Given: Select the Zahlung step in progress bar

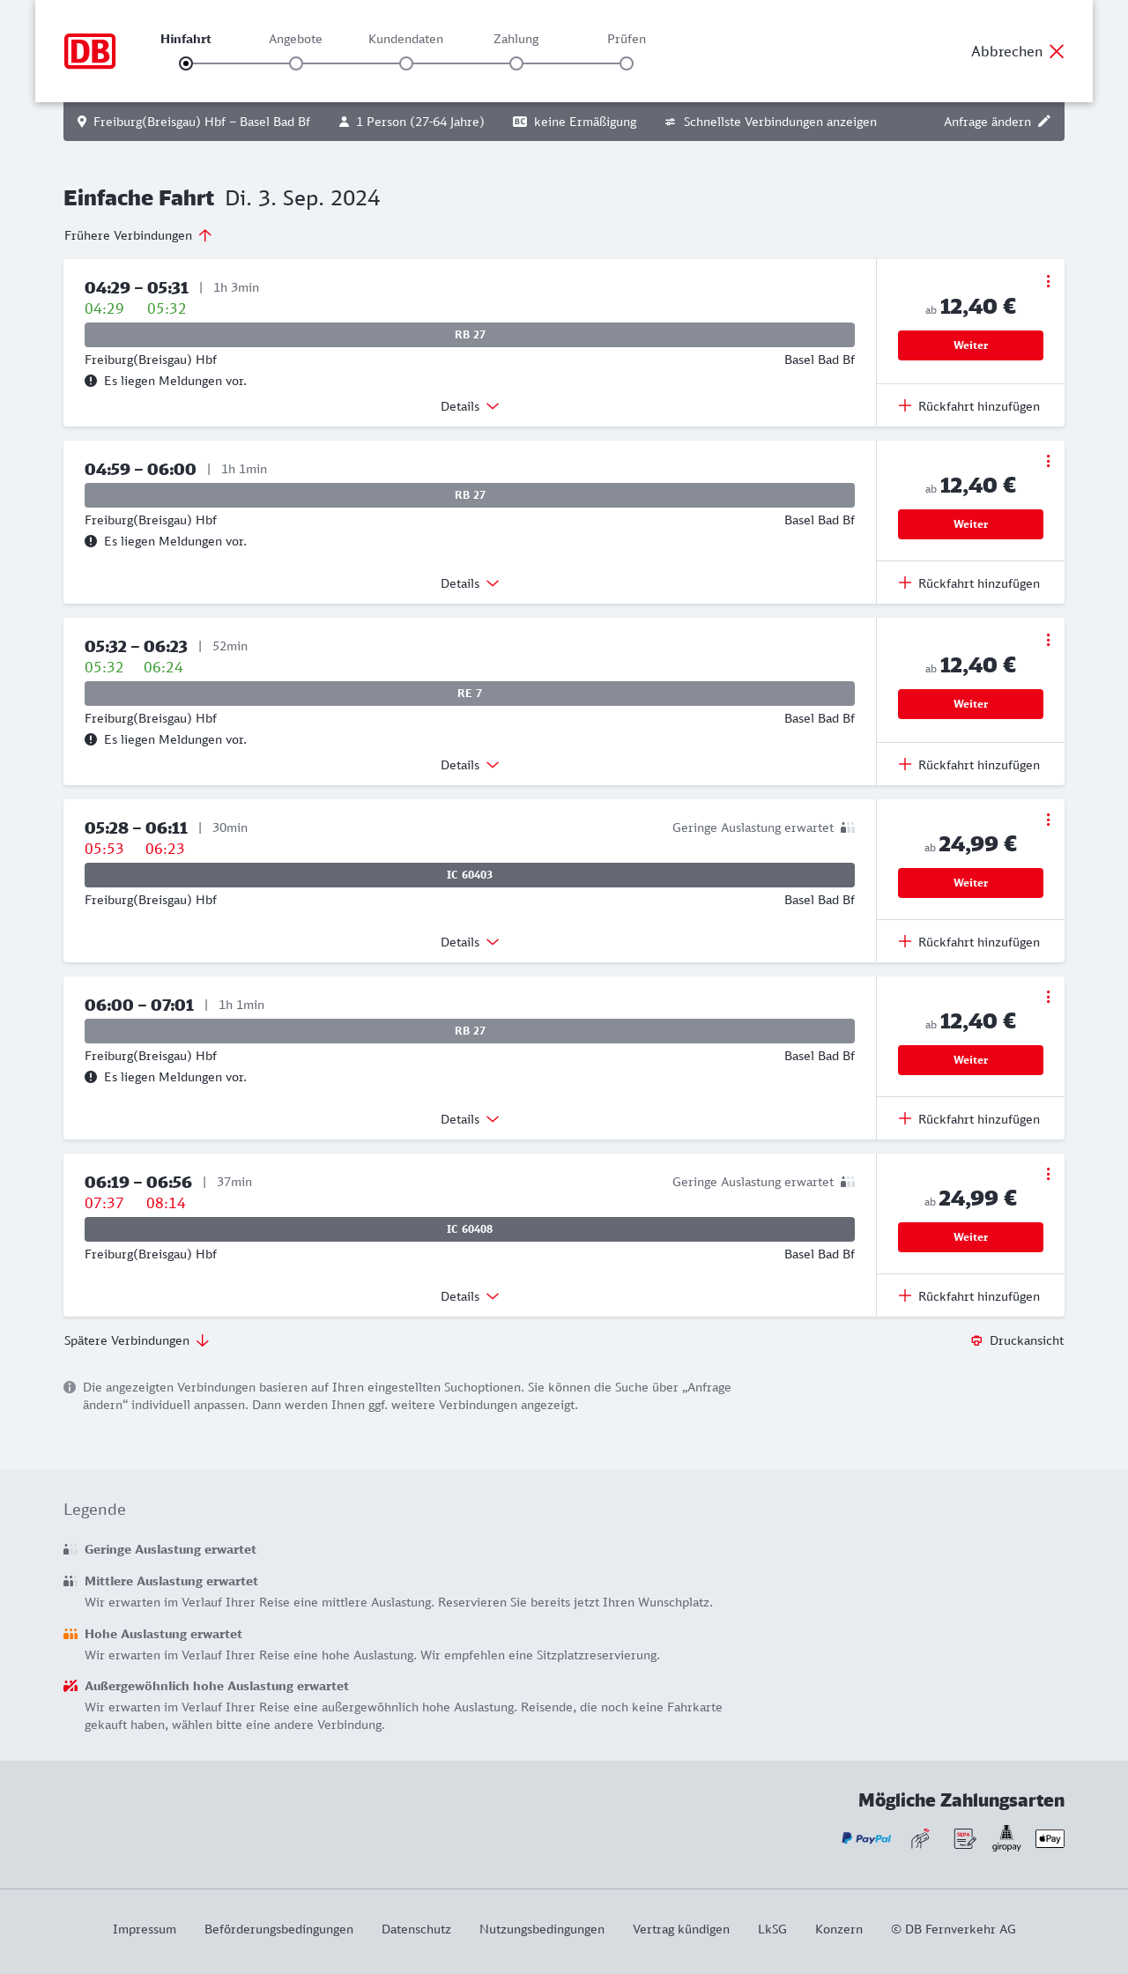Looking at the screenshot, I should click(x=516, y=63).
